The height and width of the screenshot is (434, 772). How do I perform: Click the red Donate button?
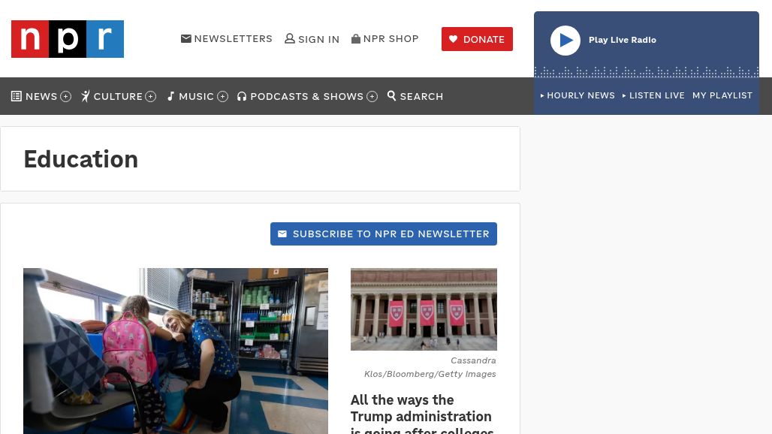pos(477,39)
